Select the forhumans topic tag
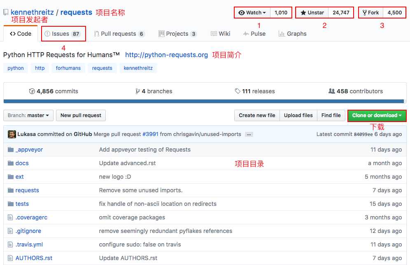 click(68, 68)
